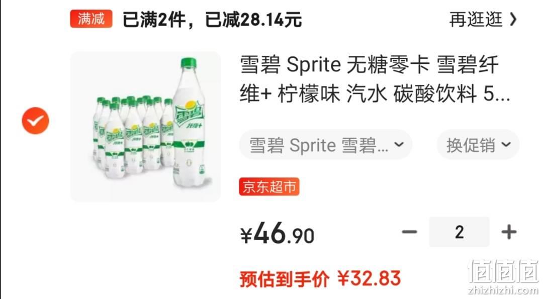Viewport: 543px width, 299px height.
Task: Click the ¥46.90 price
Action: tap(278, 234)
